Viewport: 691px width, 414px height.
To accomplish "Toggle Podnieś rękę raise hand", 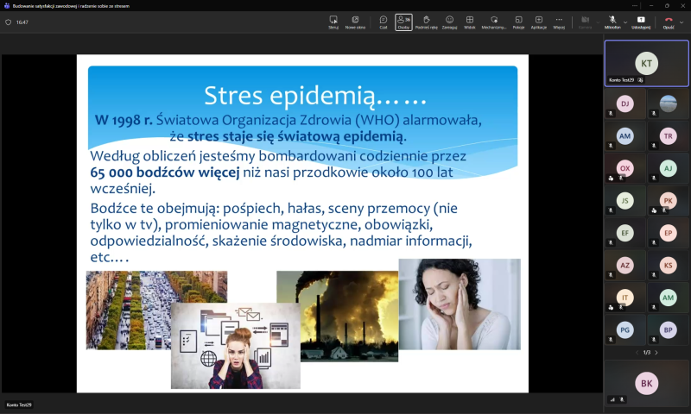I will pyautogui.click(x=426, y=22).
